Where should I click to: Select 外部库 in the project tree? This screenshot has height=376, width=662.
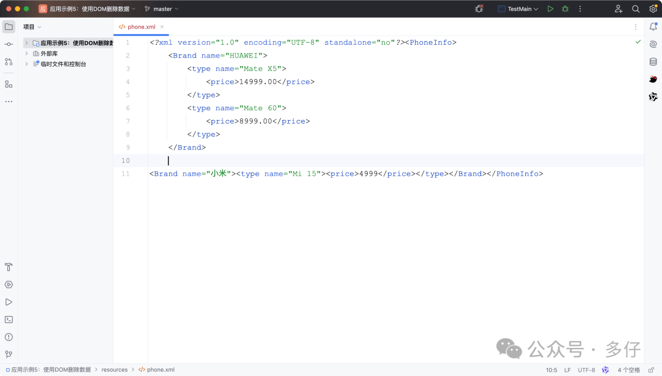click(49, 54)
